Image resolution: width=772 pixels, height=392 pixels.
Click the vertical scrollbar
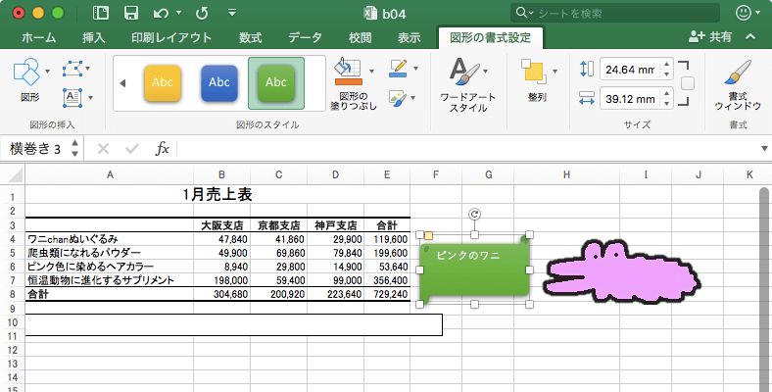click(x=764, y=289)
